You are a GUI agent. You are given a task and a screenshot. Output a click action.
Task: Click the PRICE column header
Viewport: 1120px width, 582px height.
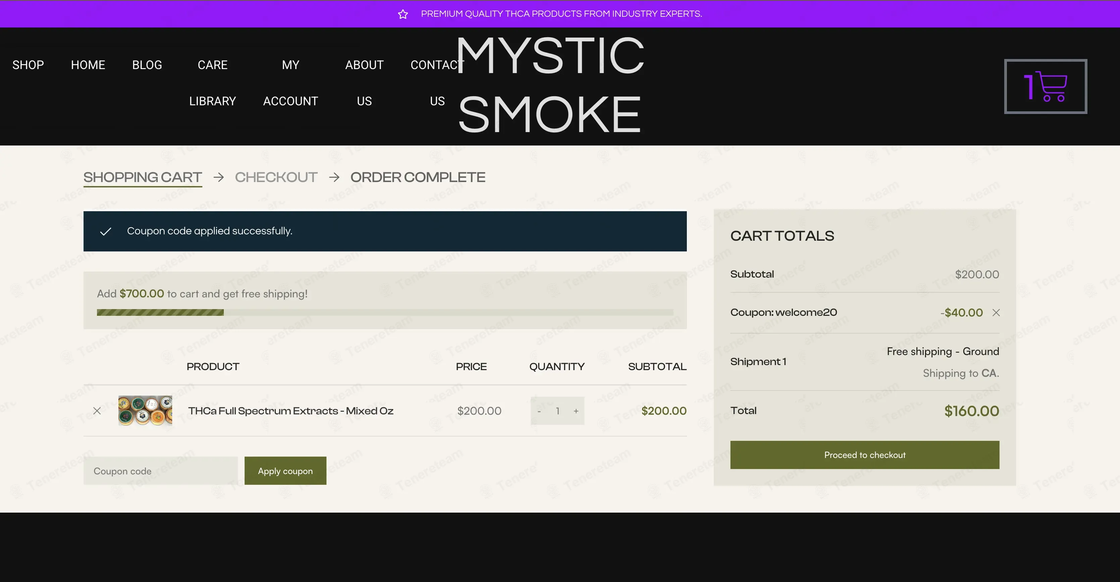point(471,366)
